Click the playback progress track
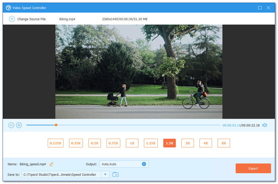278x184 pixels. 123,125
